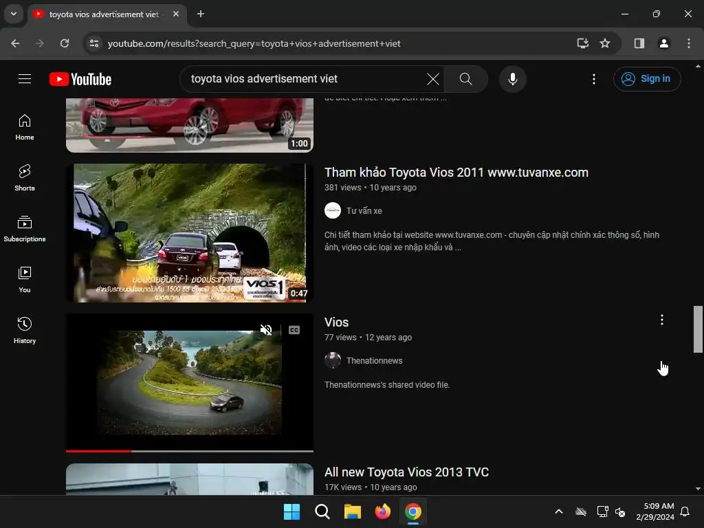This screenshot has width=704, height=528.
Task: Open the All new Toyota Vios 2013 thumbnail
Action: click(x=190, y=479)
